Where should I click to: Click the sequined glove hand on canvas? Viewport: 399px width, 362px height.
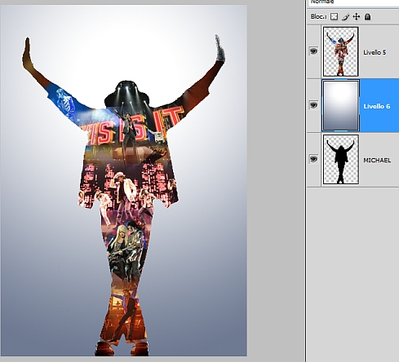click(219, 48)
